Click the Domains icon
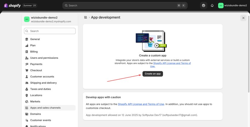 [27, 114]
